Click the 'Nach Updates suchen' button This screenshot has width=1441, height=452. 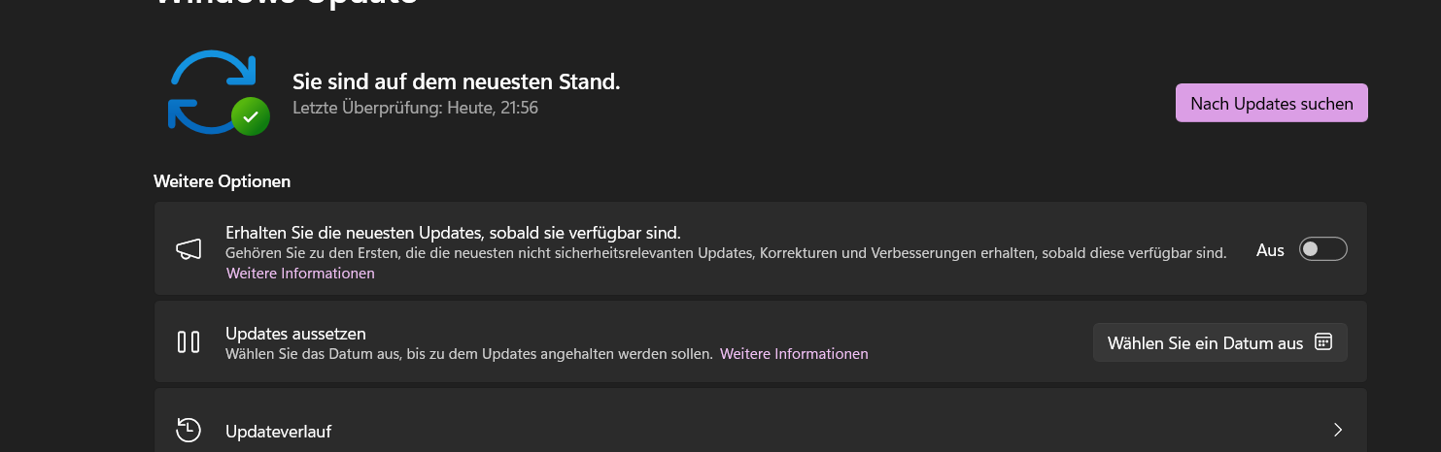(x=1272, y=103)
